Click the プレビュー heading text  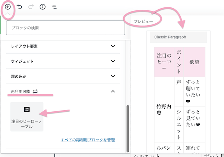pos(143,22)
